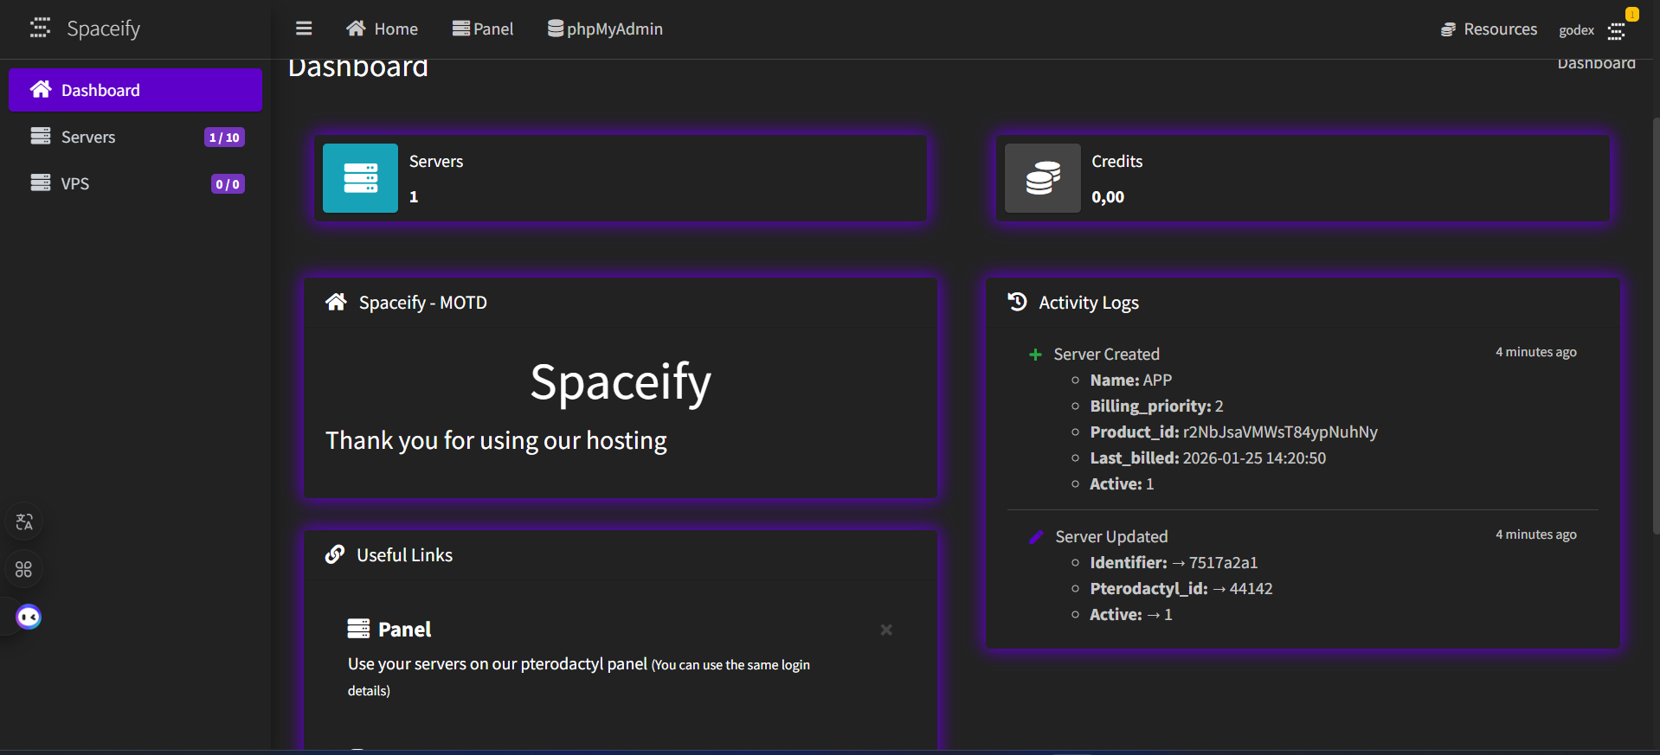Open the Panel navigation link
1660x755 pixels.
tap(483, 29)
